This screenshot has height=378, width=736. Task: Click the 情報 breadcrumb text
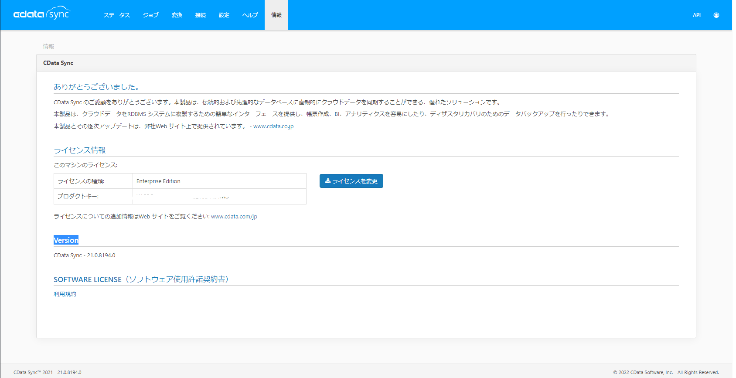click(x=48, y=46)
